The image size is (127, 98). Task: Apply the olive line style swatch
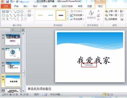(40, 15)
